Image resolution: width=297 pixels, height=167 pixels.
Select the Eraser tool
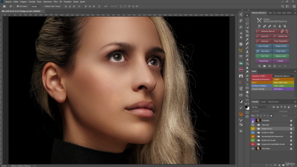(247, 60)
